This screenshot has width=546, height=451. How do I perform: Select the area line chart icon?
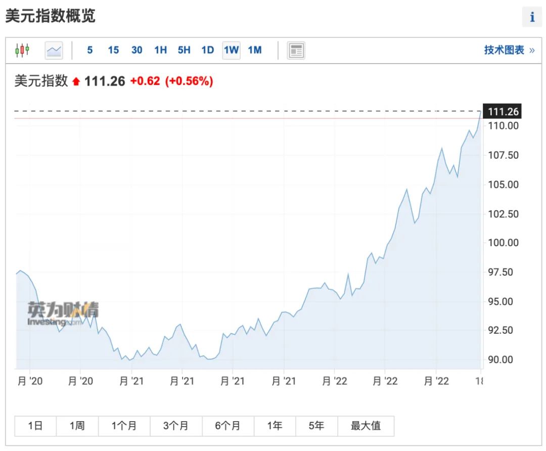(x=54, y=50)
